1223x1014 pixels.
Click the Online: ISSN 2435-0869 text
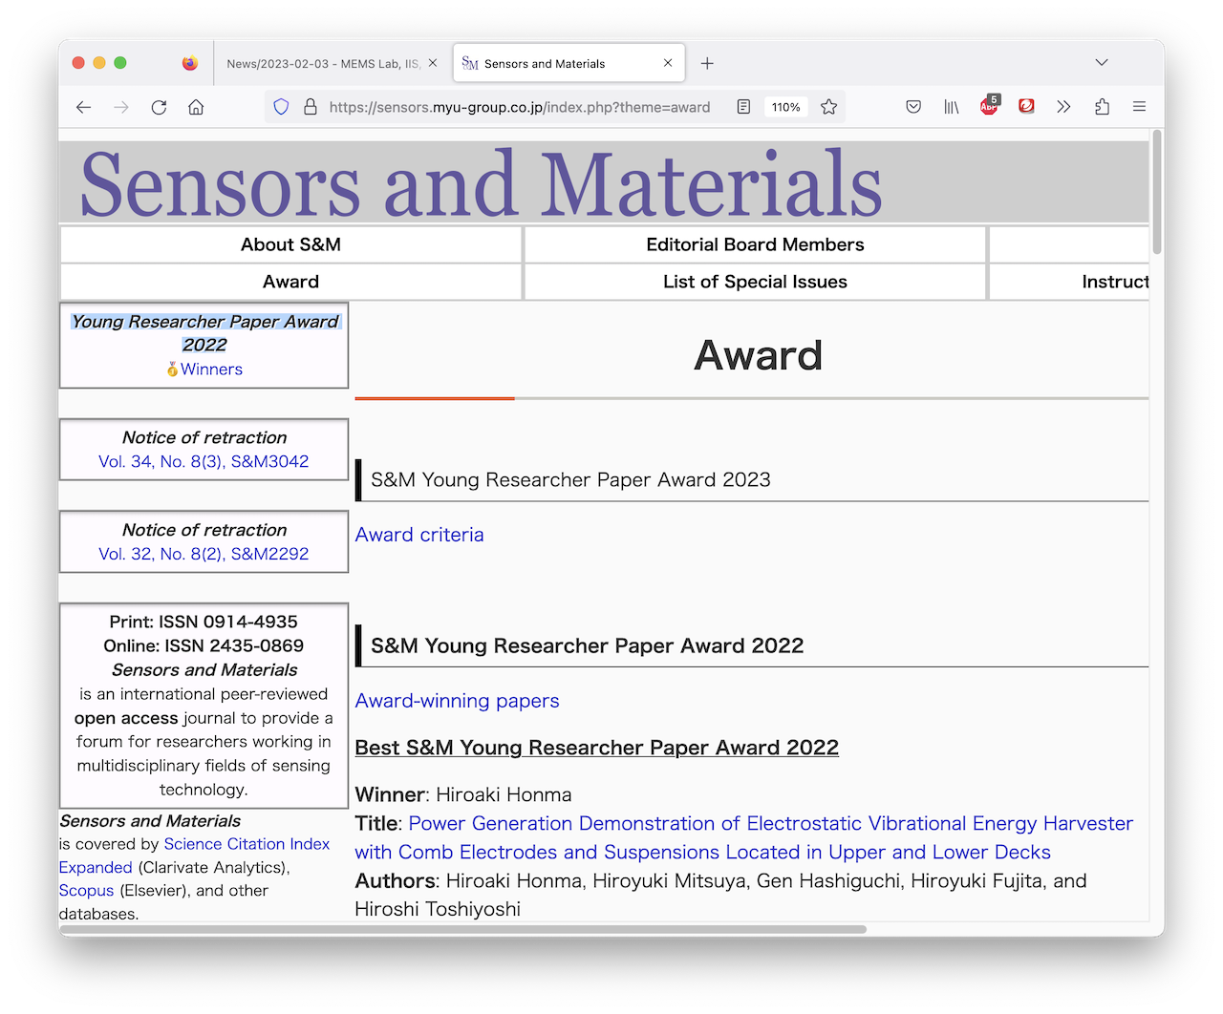pyautogui.click(x=204, y=645)
